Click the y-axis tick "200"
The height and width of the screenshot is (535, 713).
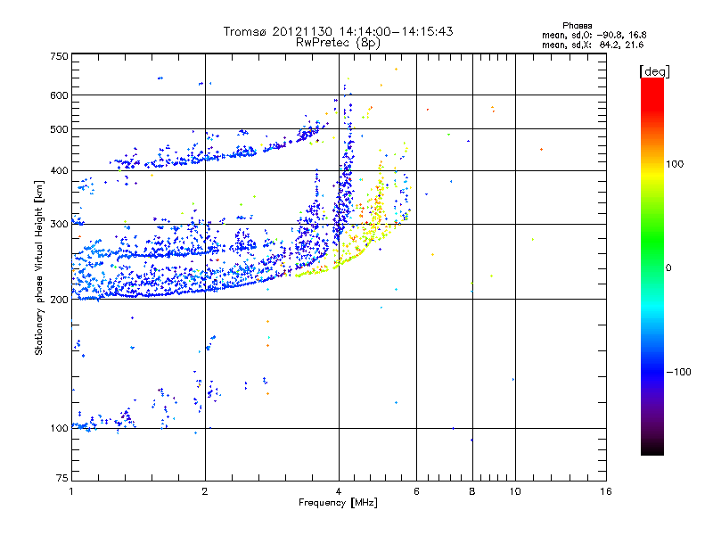click(60, 300)
